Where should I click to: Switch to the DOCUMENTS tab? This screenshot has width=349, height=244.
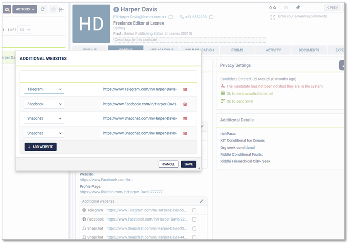point(309,50)
